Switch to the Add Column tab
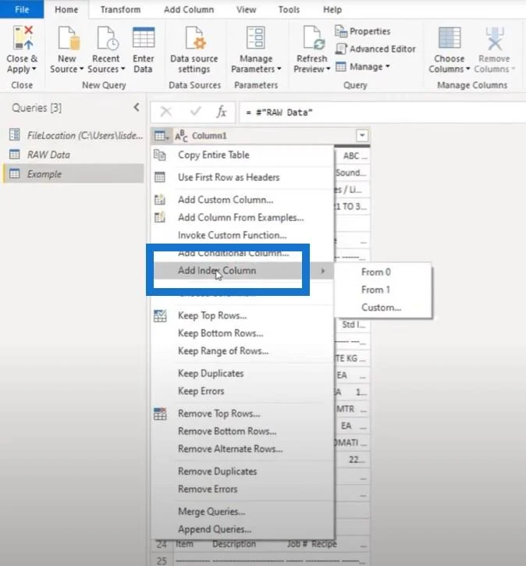The width and height of the screenshot is (526, 566). tap(189, 9)
